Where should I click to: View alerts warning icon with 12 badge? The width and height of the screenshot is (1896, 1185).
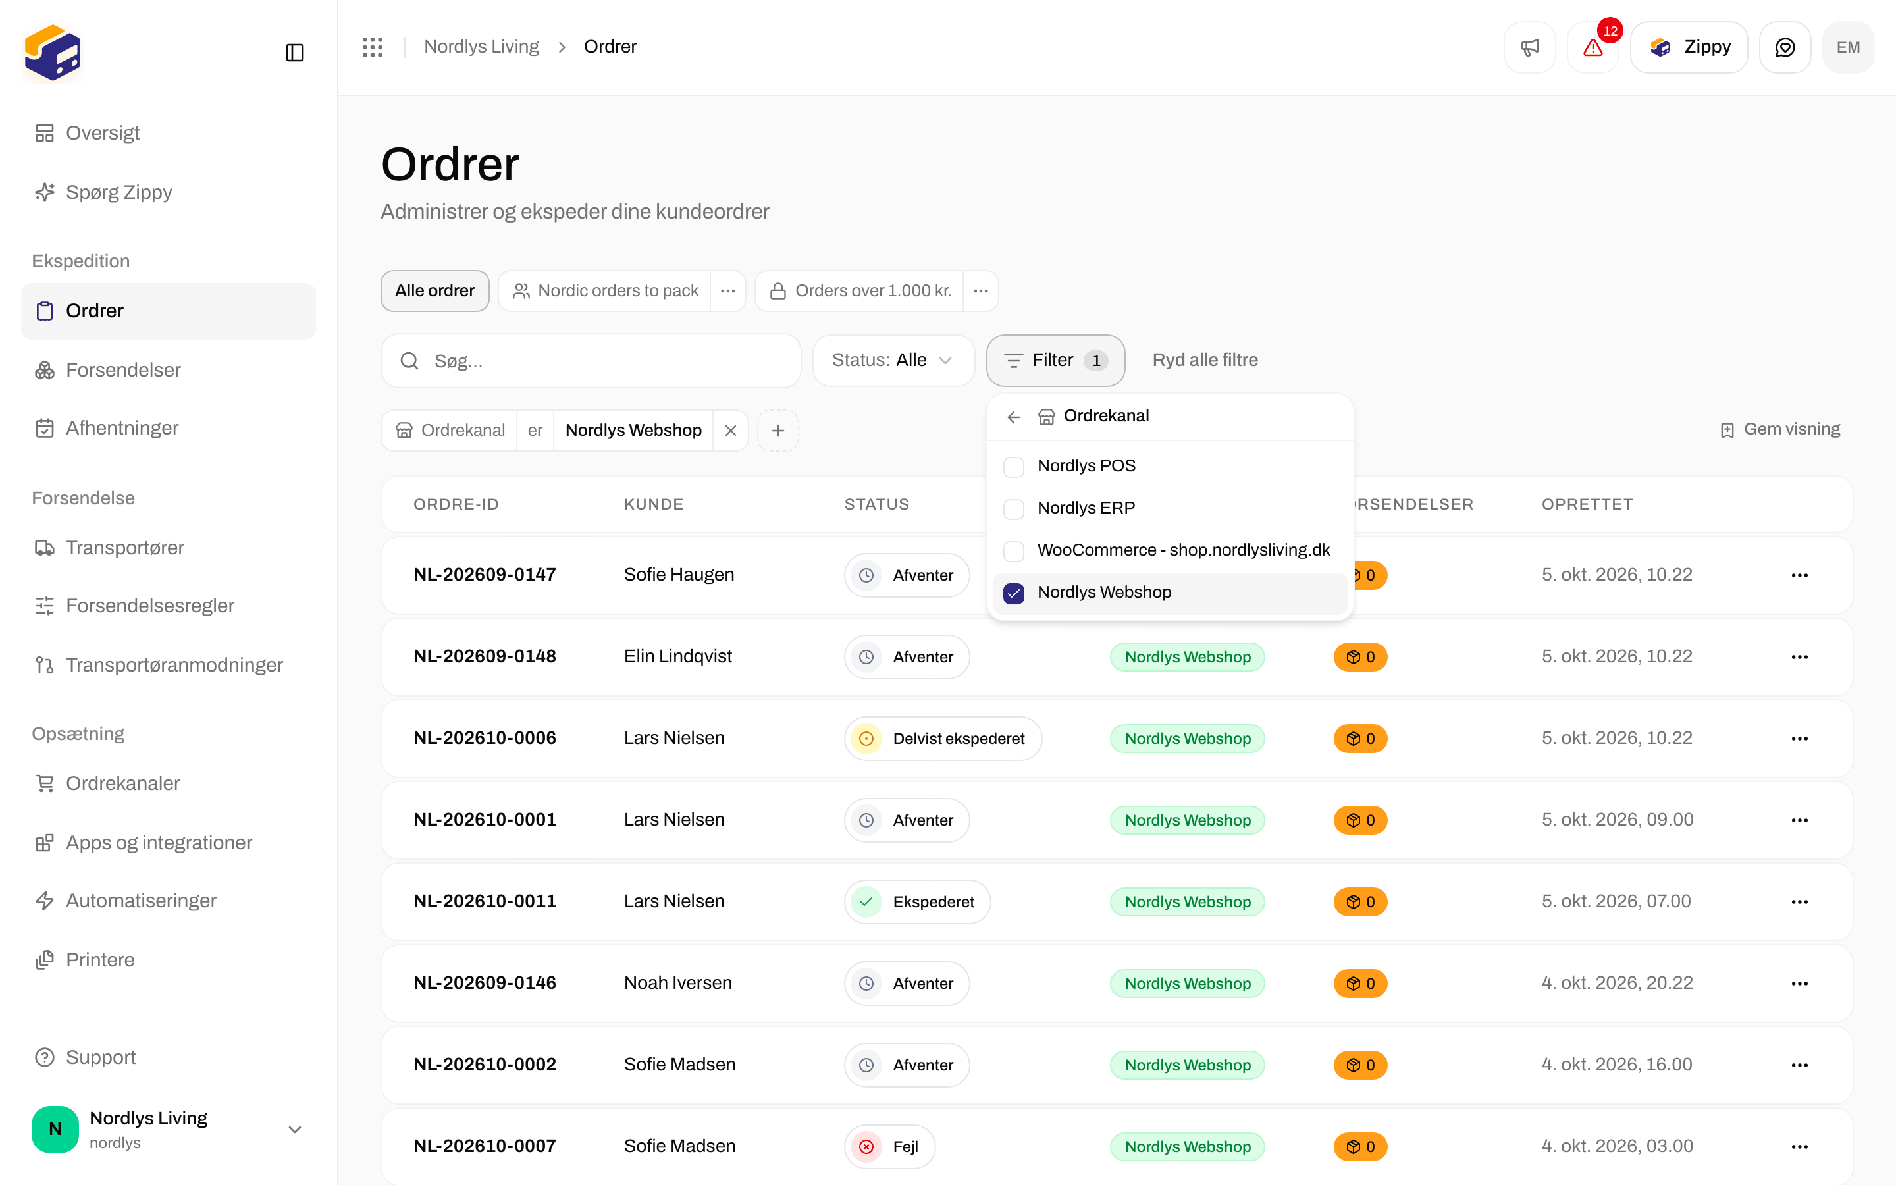tap(1593, 47)
